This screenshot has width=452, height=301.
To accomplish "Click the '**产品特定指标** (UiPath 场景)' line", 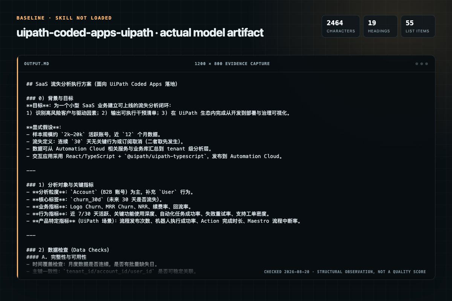I will point(164,221).
